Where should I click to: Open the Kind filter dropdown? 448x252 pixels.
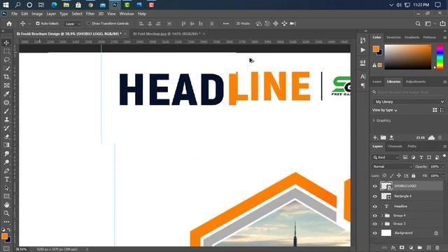coord(386,157)
